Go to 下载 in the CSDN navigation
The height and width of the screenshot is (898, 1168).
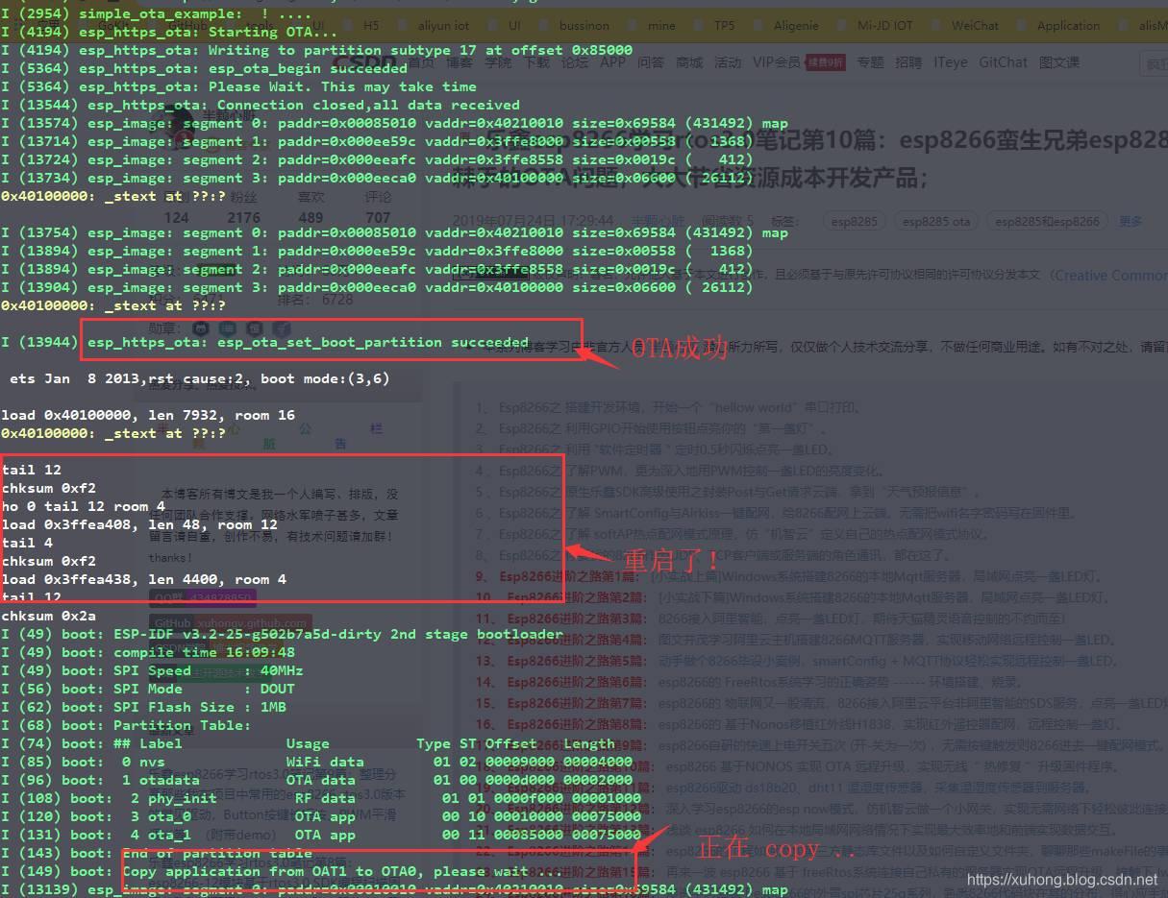536,62
